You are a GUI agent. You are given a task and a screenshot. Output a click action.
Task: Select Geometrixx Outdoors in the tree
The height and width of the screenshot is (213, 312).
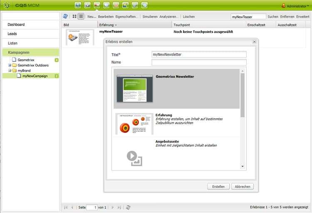coord(33,65)
